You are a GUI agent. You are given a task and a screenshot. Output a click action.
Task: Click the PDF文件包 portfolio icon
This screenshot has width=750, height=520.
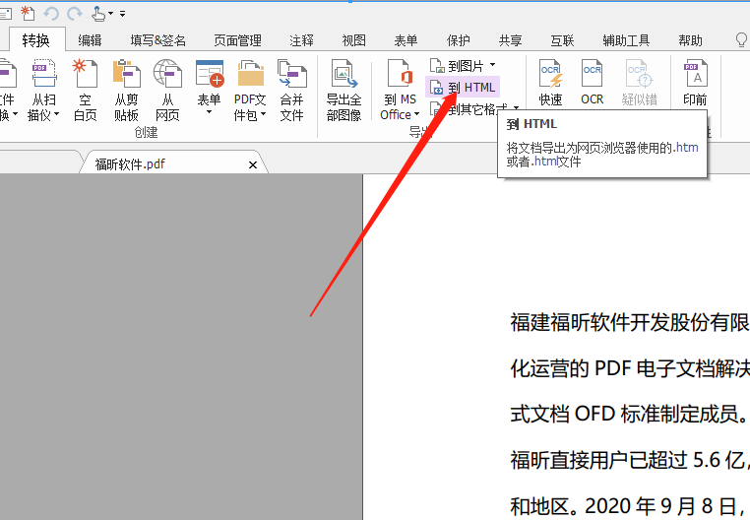point(251,73)
